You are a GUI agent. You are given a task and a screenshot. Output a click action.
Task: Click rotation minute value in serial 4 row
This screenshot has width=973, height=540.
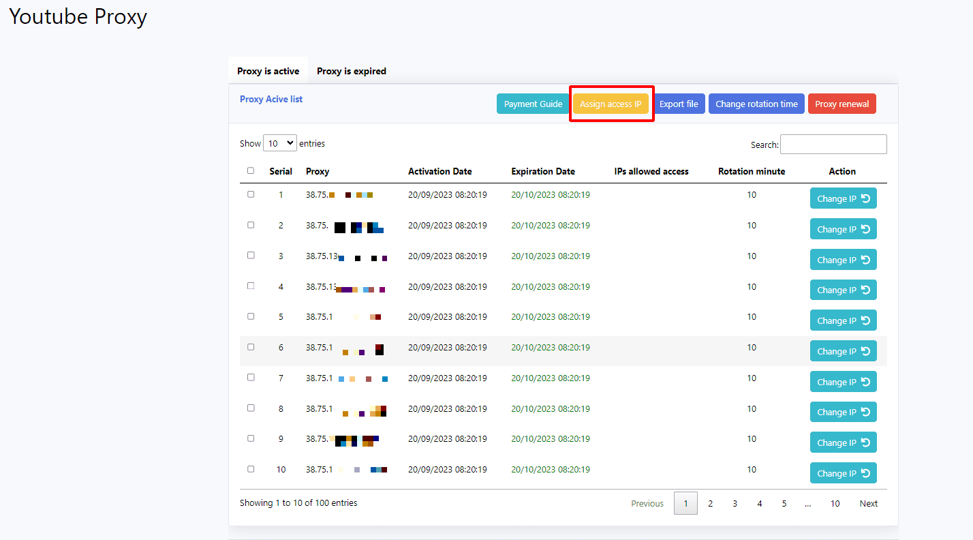tap(752, 287)
